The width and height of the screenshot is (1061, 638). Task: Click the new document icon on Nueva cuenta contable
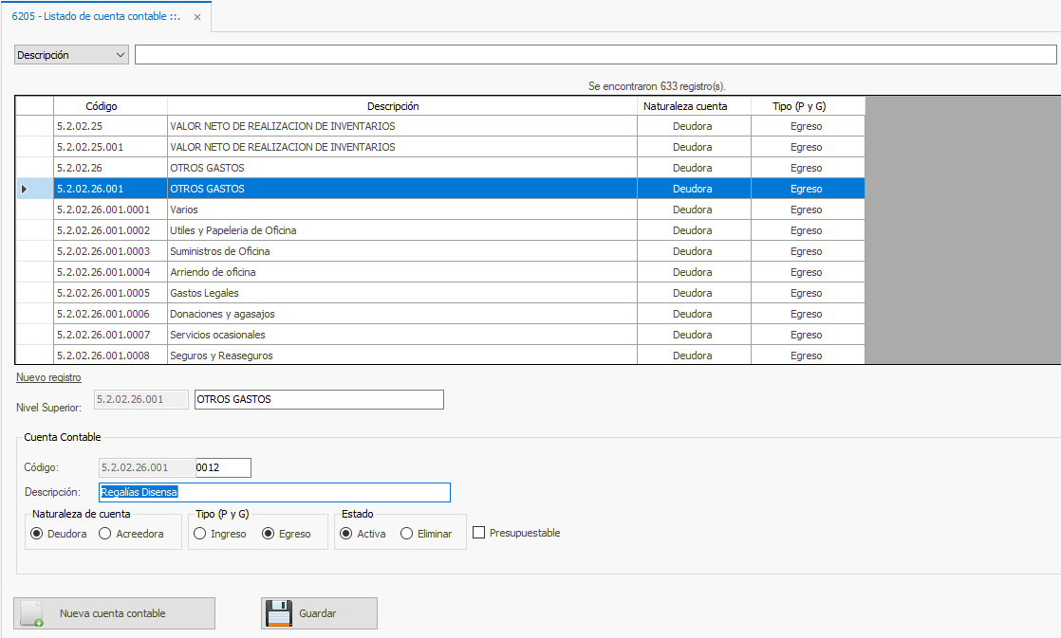click(x=31, y=613)
